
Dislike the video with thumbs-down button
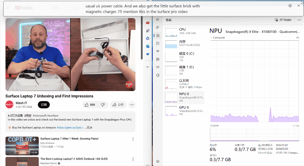click(103, 105)
